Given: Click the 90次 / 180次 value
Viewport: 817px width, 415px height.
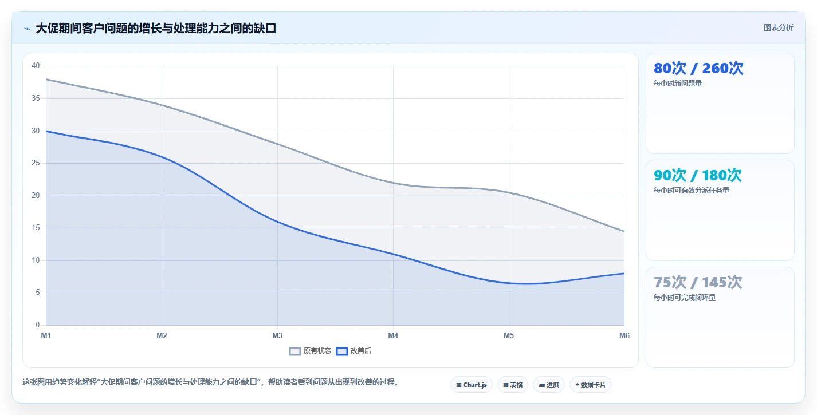Looking at the screenshot, I should pos(698,175).
